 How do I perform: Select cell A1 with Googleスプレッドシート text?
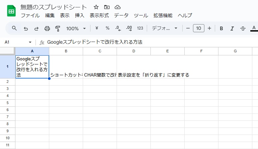coord(32,67)
